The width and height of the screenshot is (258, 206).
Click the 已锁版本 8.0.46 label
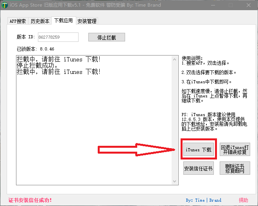[x=35, y=49]
